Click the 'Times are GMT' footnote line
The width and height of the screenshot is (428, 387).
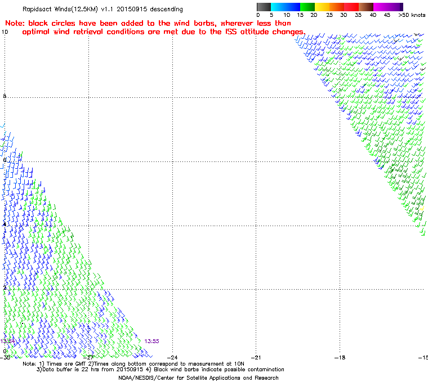(x=133, y=364)
